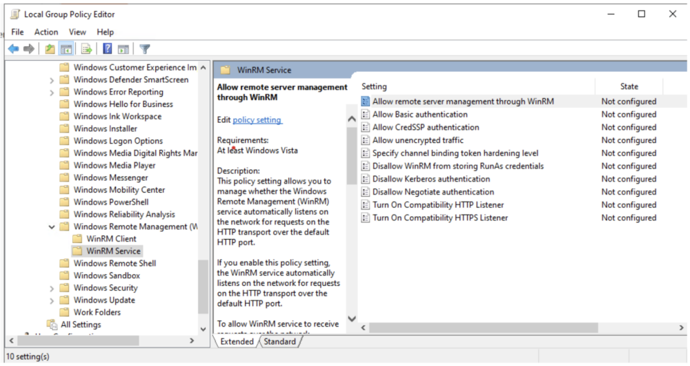Viewport: 690px width, 366px height.
Task: Toggle the Show/Hide Action Pane icon
Action: coord(124,49)
